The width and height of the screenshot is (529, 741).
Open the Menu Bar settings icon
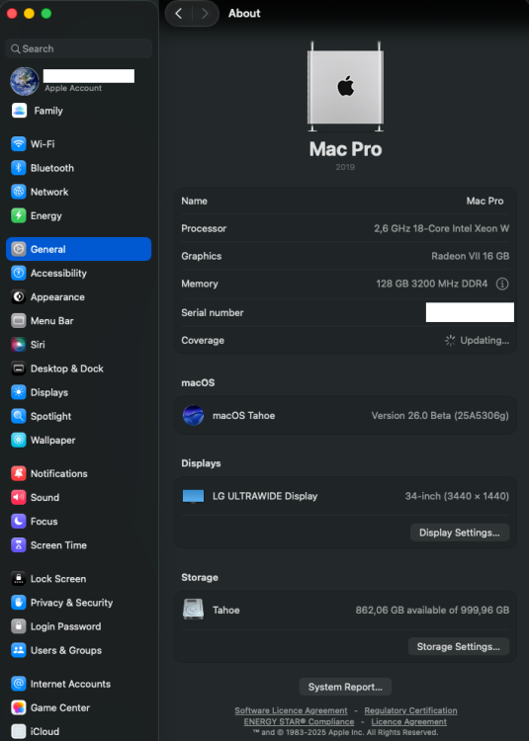[19, 320]
